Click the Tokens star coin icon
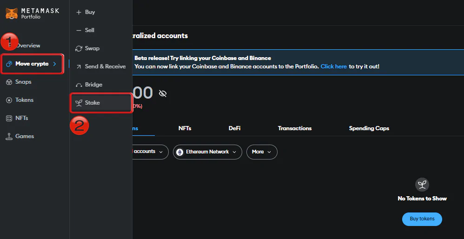464x239 pixels. [x=9, y=100]
